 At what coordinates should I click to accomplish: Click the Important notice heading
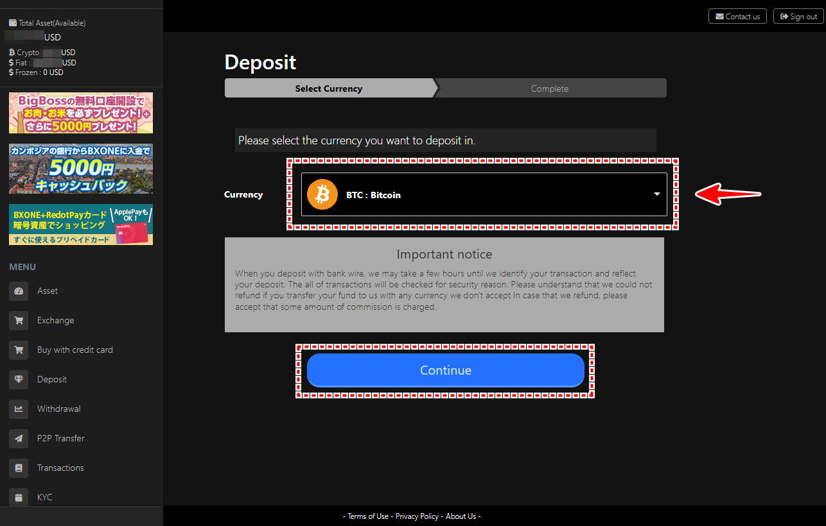tap(444, 254)
